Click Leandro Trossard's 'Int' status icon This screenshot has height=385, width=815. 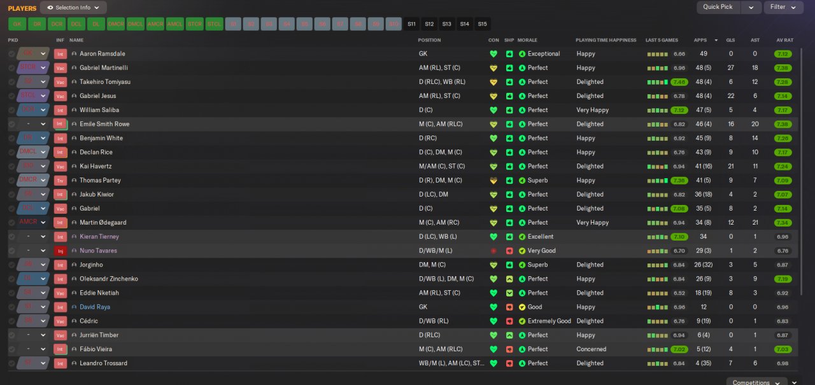60,363
